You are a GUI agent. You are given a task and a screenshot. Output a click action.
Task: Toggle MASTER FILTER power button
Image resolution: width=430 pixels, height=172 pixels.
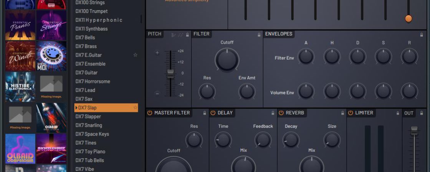149,113
